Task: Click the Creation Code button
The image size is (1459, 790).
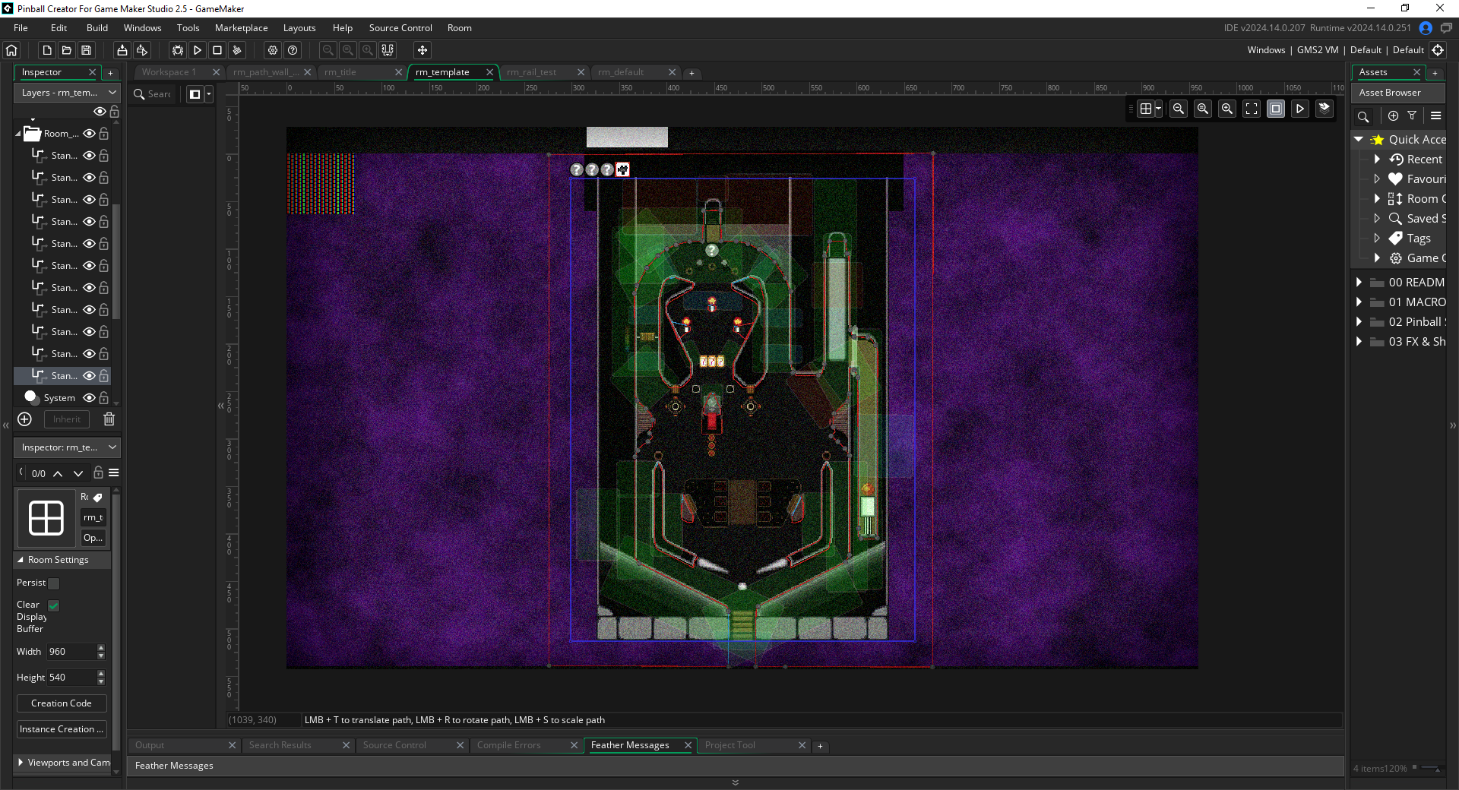Action: 62,703
